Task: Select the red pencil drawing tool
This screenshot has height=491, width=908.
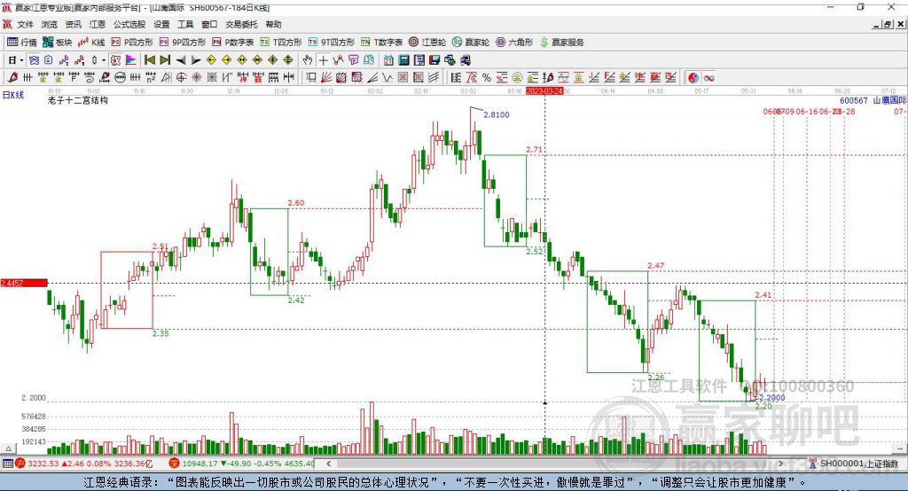Action: (12, 78)
